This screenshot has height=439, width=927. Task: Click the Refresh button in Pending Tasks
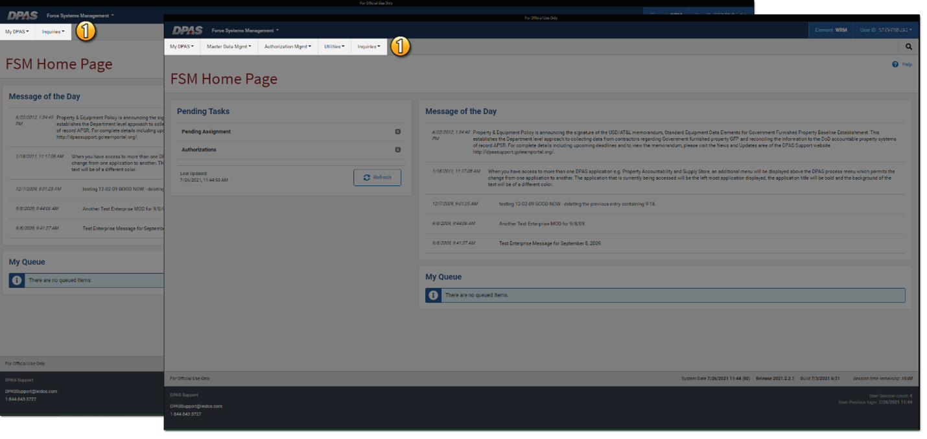(377, 178)
